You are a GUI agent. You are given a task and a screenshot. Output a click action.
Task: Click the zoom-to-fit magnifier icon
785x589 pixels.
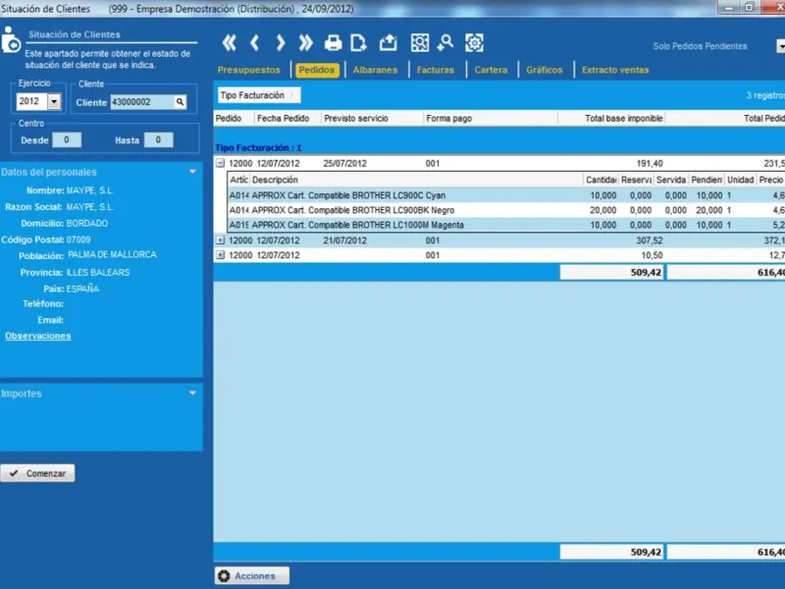pyautogui.click(x=420, y=43)
